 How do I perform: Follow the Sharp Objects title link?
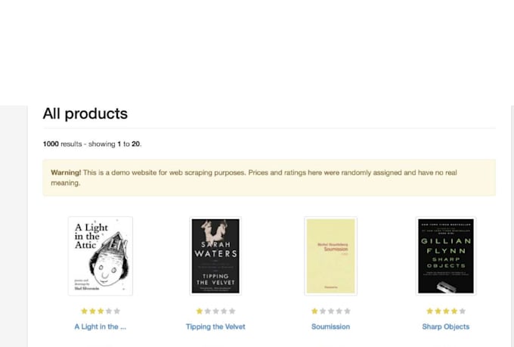click(446, 327)
